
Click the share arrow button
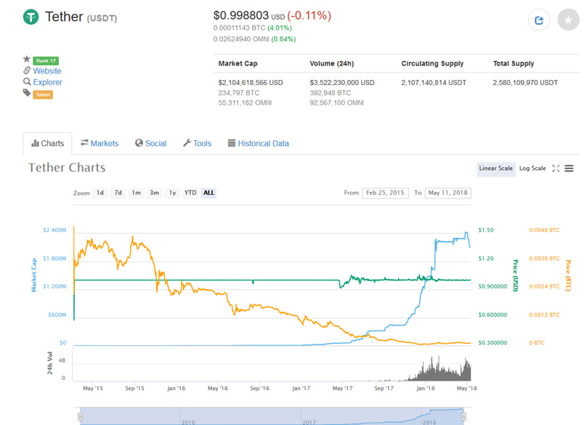click(539, 20)
